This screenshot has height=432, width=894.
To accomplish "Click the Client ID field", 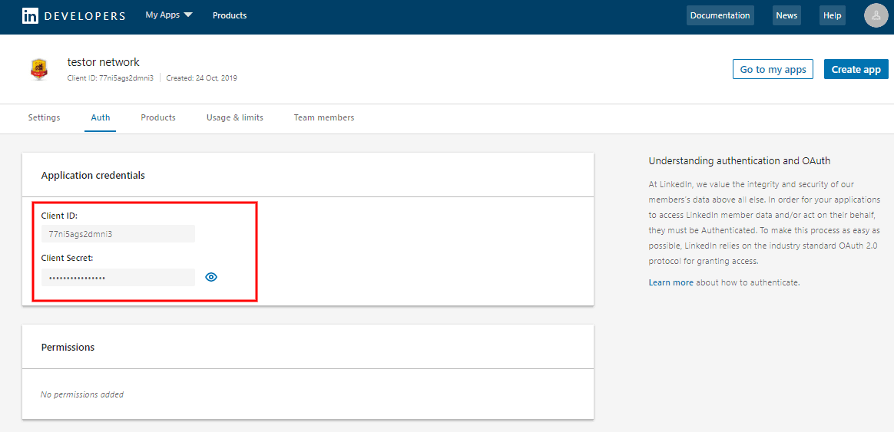I will (118, 234).
